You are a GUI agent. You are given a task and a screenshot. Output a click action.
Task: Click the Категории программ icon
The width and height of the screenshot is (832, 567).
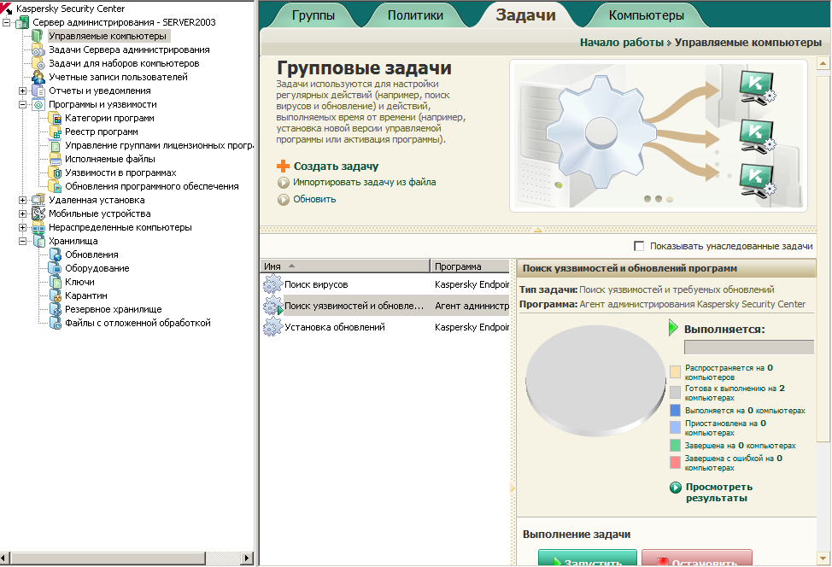click(56, 119)
